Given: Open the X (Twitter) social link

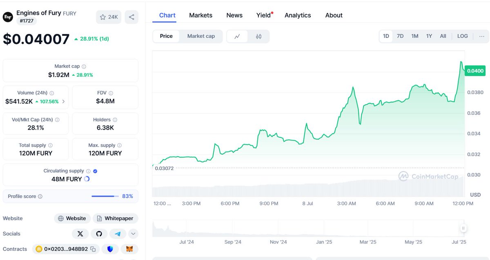Looking at the screenshot, I should click(80, 234).
